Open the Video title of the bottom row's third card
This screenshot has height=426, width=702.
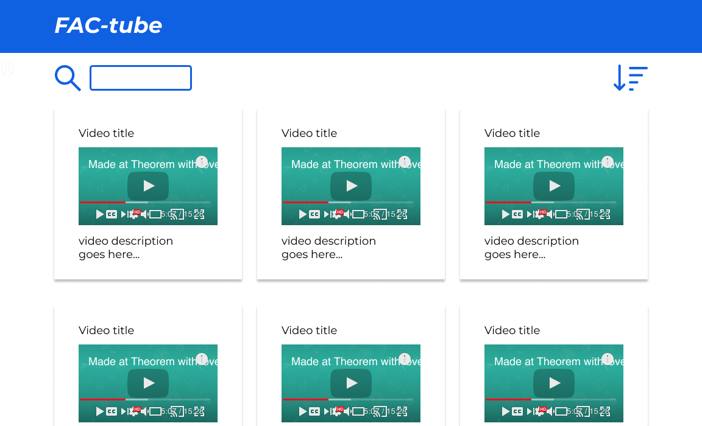512,330
